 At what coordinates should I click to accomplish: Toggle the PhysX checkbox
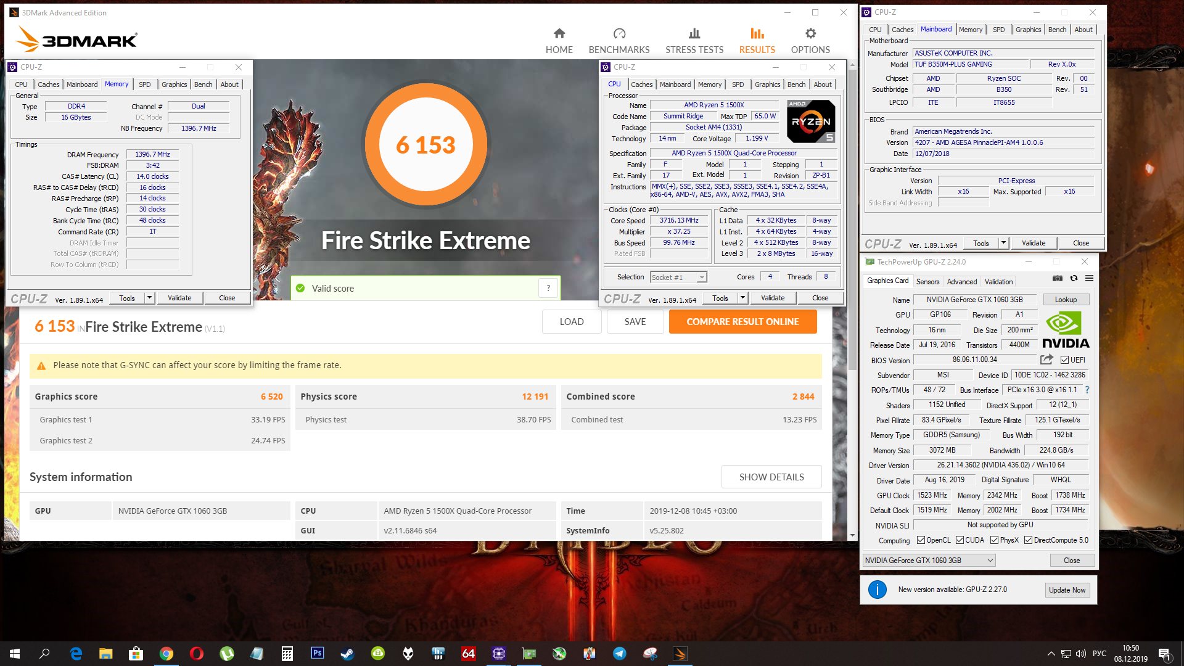coord(994,540)
